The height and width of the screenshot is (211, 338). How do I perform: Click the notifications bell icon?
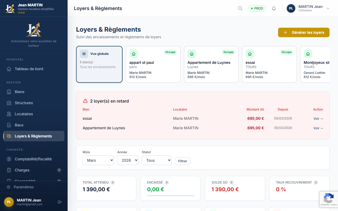click(274, 8)
